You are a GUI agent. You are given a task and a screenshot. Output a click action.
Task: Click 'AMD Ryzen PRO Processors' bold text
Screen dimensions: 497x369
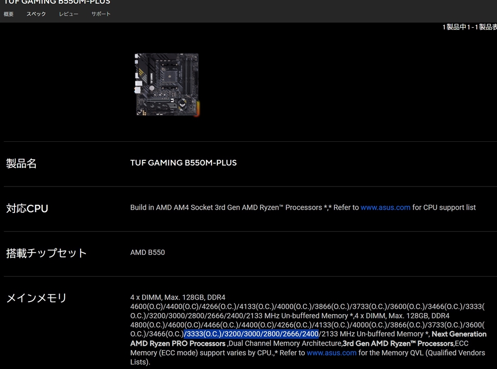(x=178, y=343)
